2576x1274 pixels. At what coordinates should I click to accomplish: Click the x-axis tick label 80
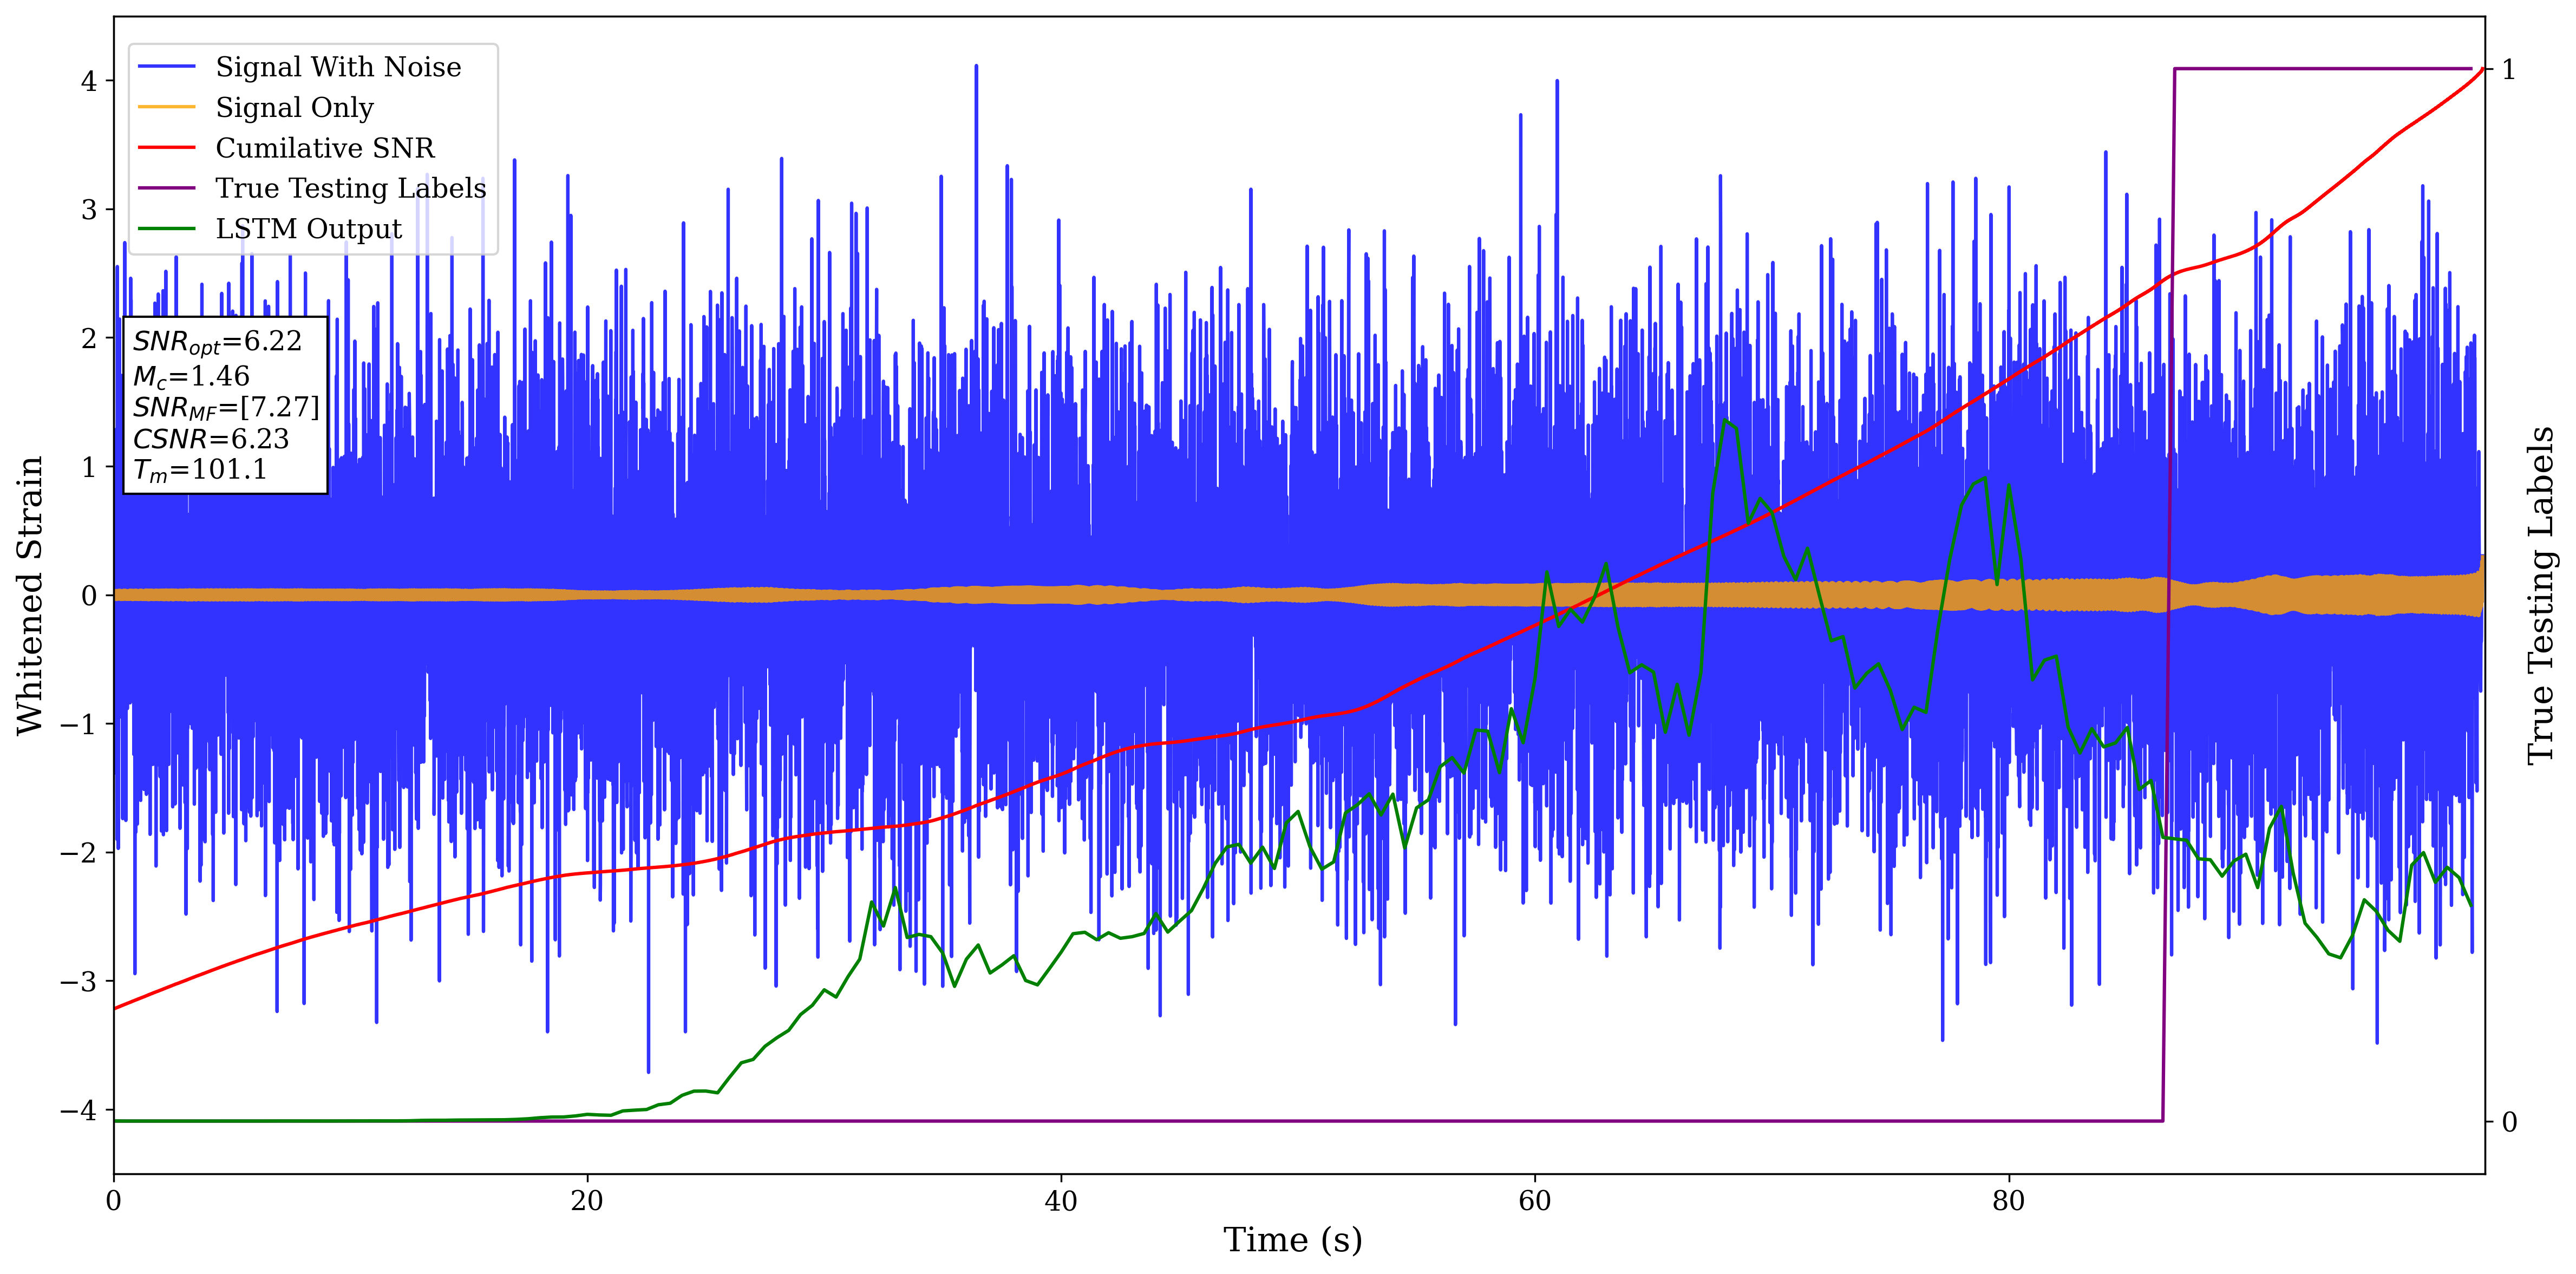pyautogui.click(x=2008, y=1201)
